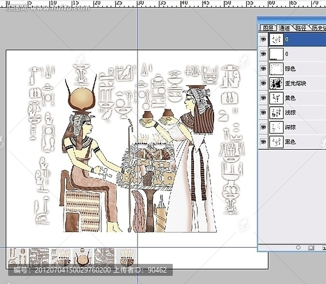
Task: Click the nearly blank thumbnail of the second 0 channel
Action: tap(277, 54)
